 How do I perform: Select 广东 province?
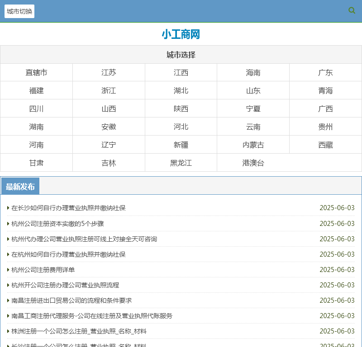[x=325, y=73]
